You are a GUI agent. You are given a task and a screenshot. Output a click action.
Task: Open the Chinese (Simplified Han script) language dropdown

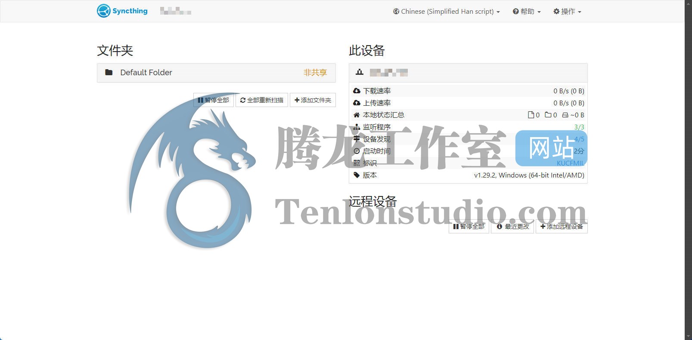point(447,12)
